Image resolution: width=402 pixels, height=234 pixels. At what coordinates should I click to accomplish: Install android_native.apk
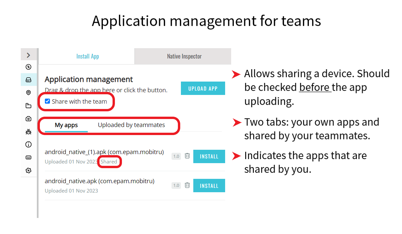coord(209,186)
